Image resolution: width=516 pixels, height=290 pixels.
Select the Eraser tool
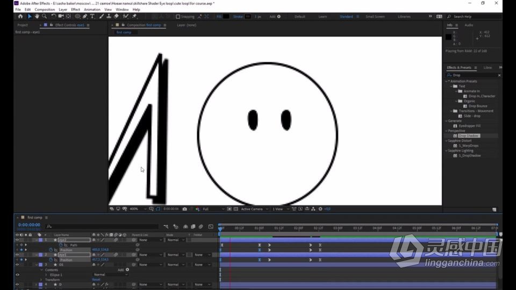point(116,16)
